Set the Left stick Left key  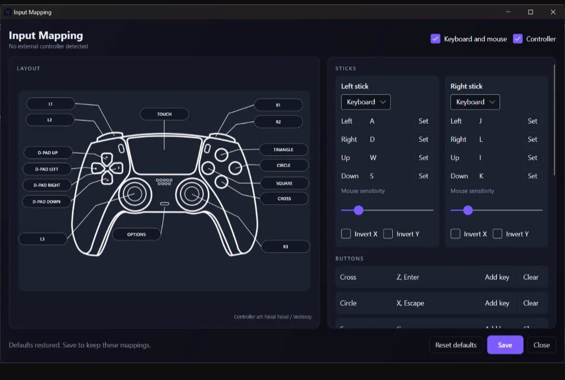click(423, 121)
